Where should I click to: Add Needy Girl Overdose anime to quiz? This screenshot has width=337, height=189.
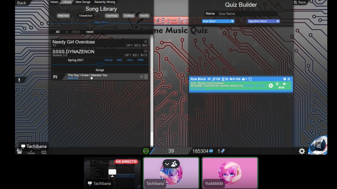coord(145,41)
